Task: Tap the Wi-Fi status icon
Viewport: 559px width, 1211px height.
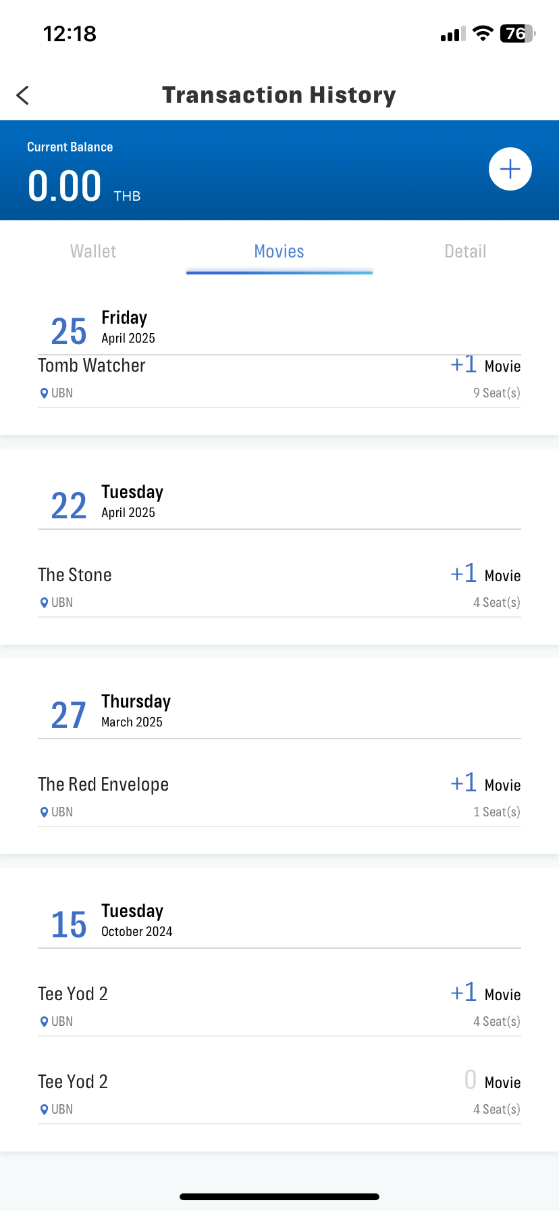Action: [x=483, y=33]
